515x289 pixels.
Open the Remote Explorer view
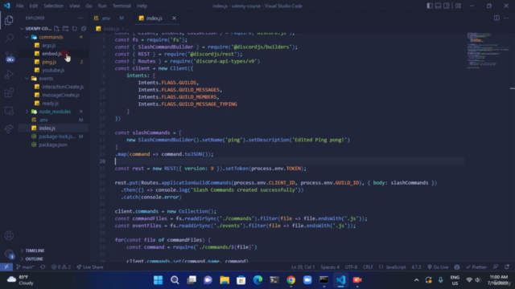(x=9, y=111)
